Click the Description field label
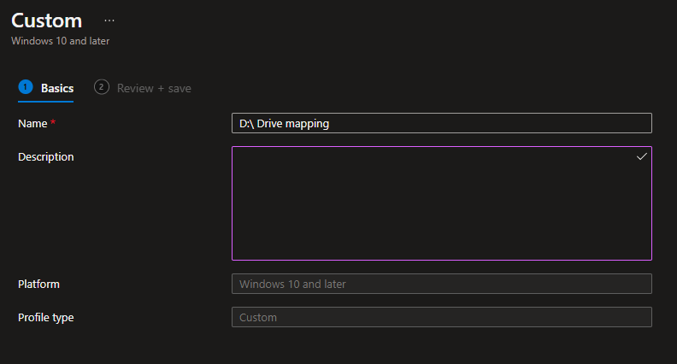 point(45,156)
